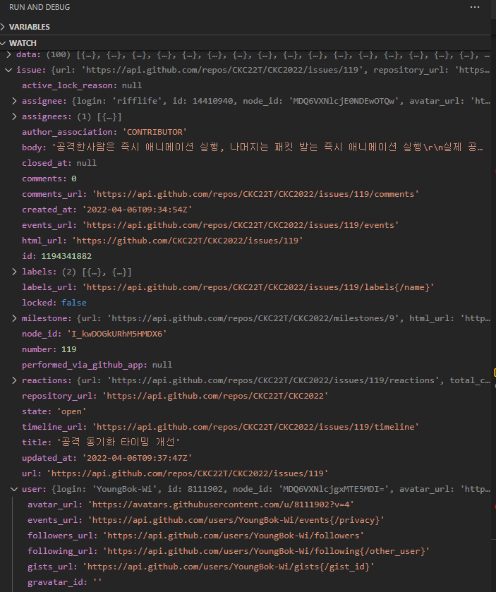The width and height of the screenshot is (496, 592).
Task: Click the RUN AND DEBUG panel title
Action: point(40,7)
